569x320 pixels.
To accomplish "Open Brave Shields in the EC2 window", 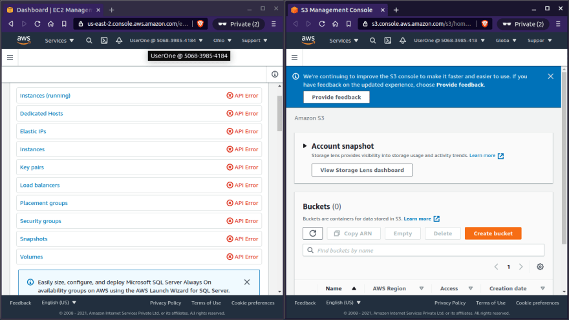I will (x=200, y=24).
